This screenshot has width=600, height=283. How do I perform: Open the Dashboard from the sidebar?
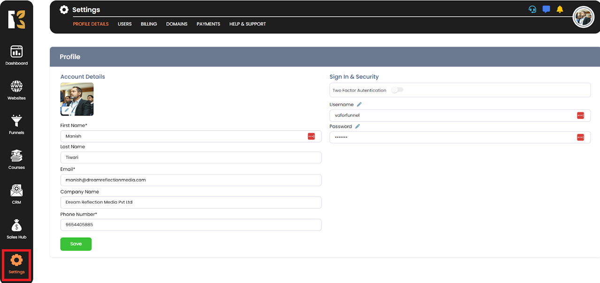click(16, 55)
